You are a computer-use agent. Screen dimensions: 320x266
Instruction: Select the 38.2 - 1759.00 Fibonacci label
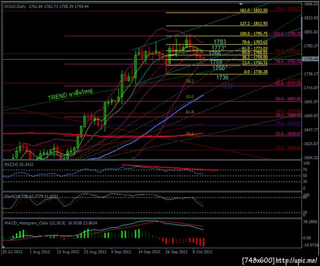tap(255, 57)
